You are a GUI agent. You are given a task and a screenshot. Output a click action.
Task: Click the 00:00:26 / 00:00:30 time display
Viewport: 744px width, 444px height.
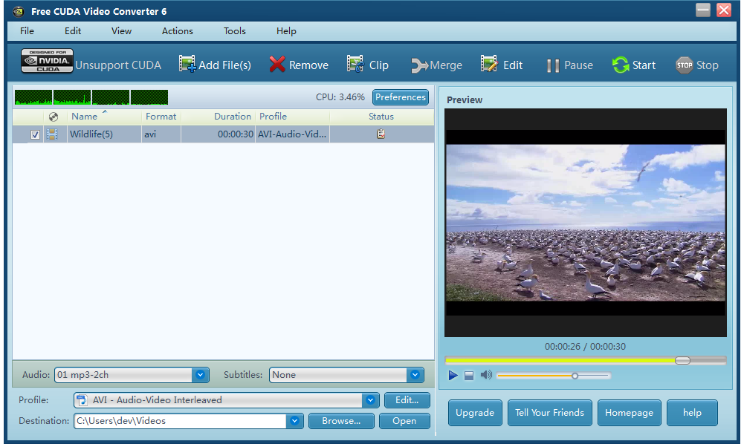[x=585, y=347]
